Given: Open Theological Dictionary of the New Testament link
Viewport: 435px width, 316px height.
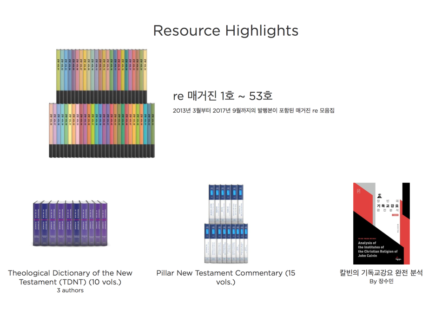Looking at the screenshot, I should tap(70, 277).
